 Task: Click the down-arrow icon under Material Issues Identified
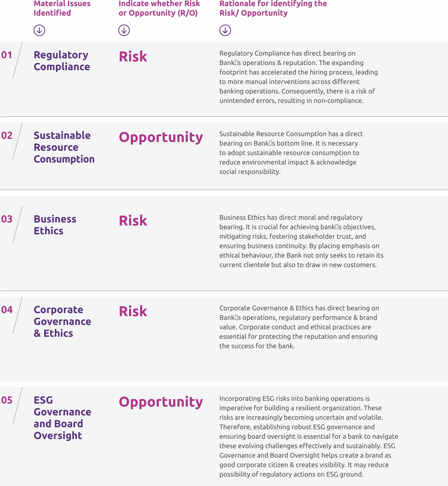click(39, 30)
